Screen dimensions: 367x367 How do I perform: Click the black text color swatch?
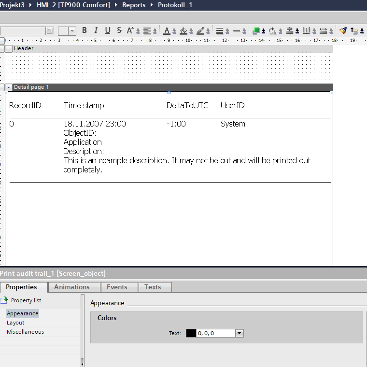click(191, 333)
